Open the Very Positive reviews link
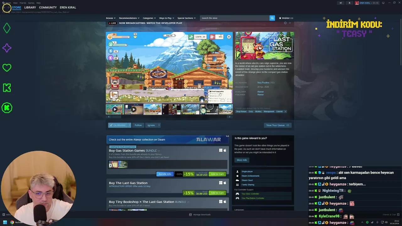 click(263, 83)
